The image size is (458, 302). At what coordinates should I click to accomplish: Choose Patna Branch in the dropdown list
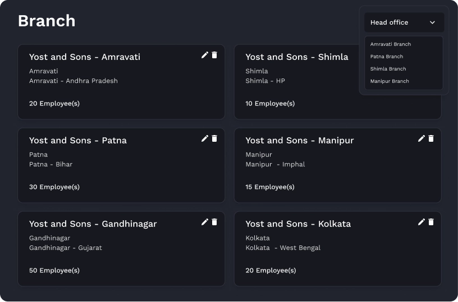point(387,57)
